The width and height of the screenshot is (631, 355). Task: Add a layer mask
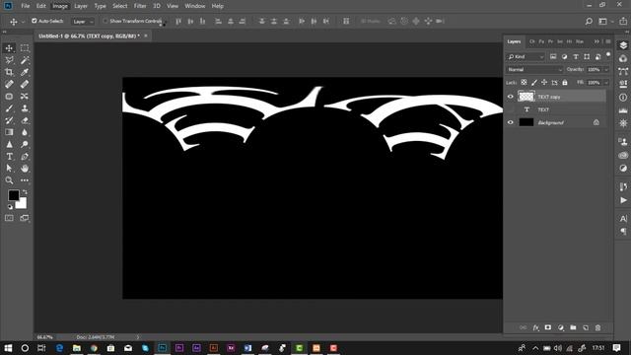coord(548,327)
